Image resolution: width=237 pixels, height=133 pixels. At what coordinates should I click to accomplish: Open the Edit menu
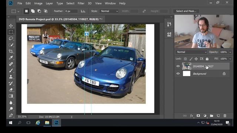[x=28, y=3]
